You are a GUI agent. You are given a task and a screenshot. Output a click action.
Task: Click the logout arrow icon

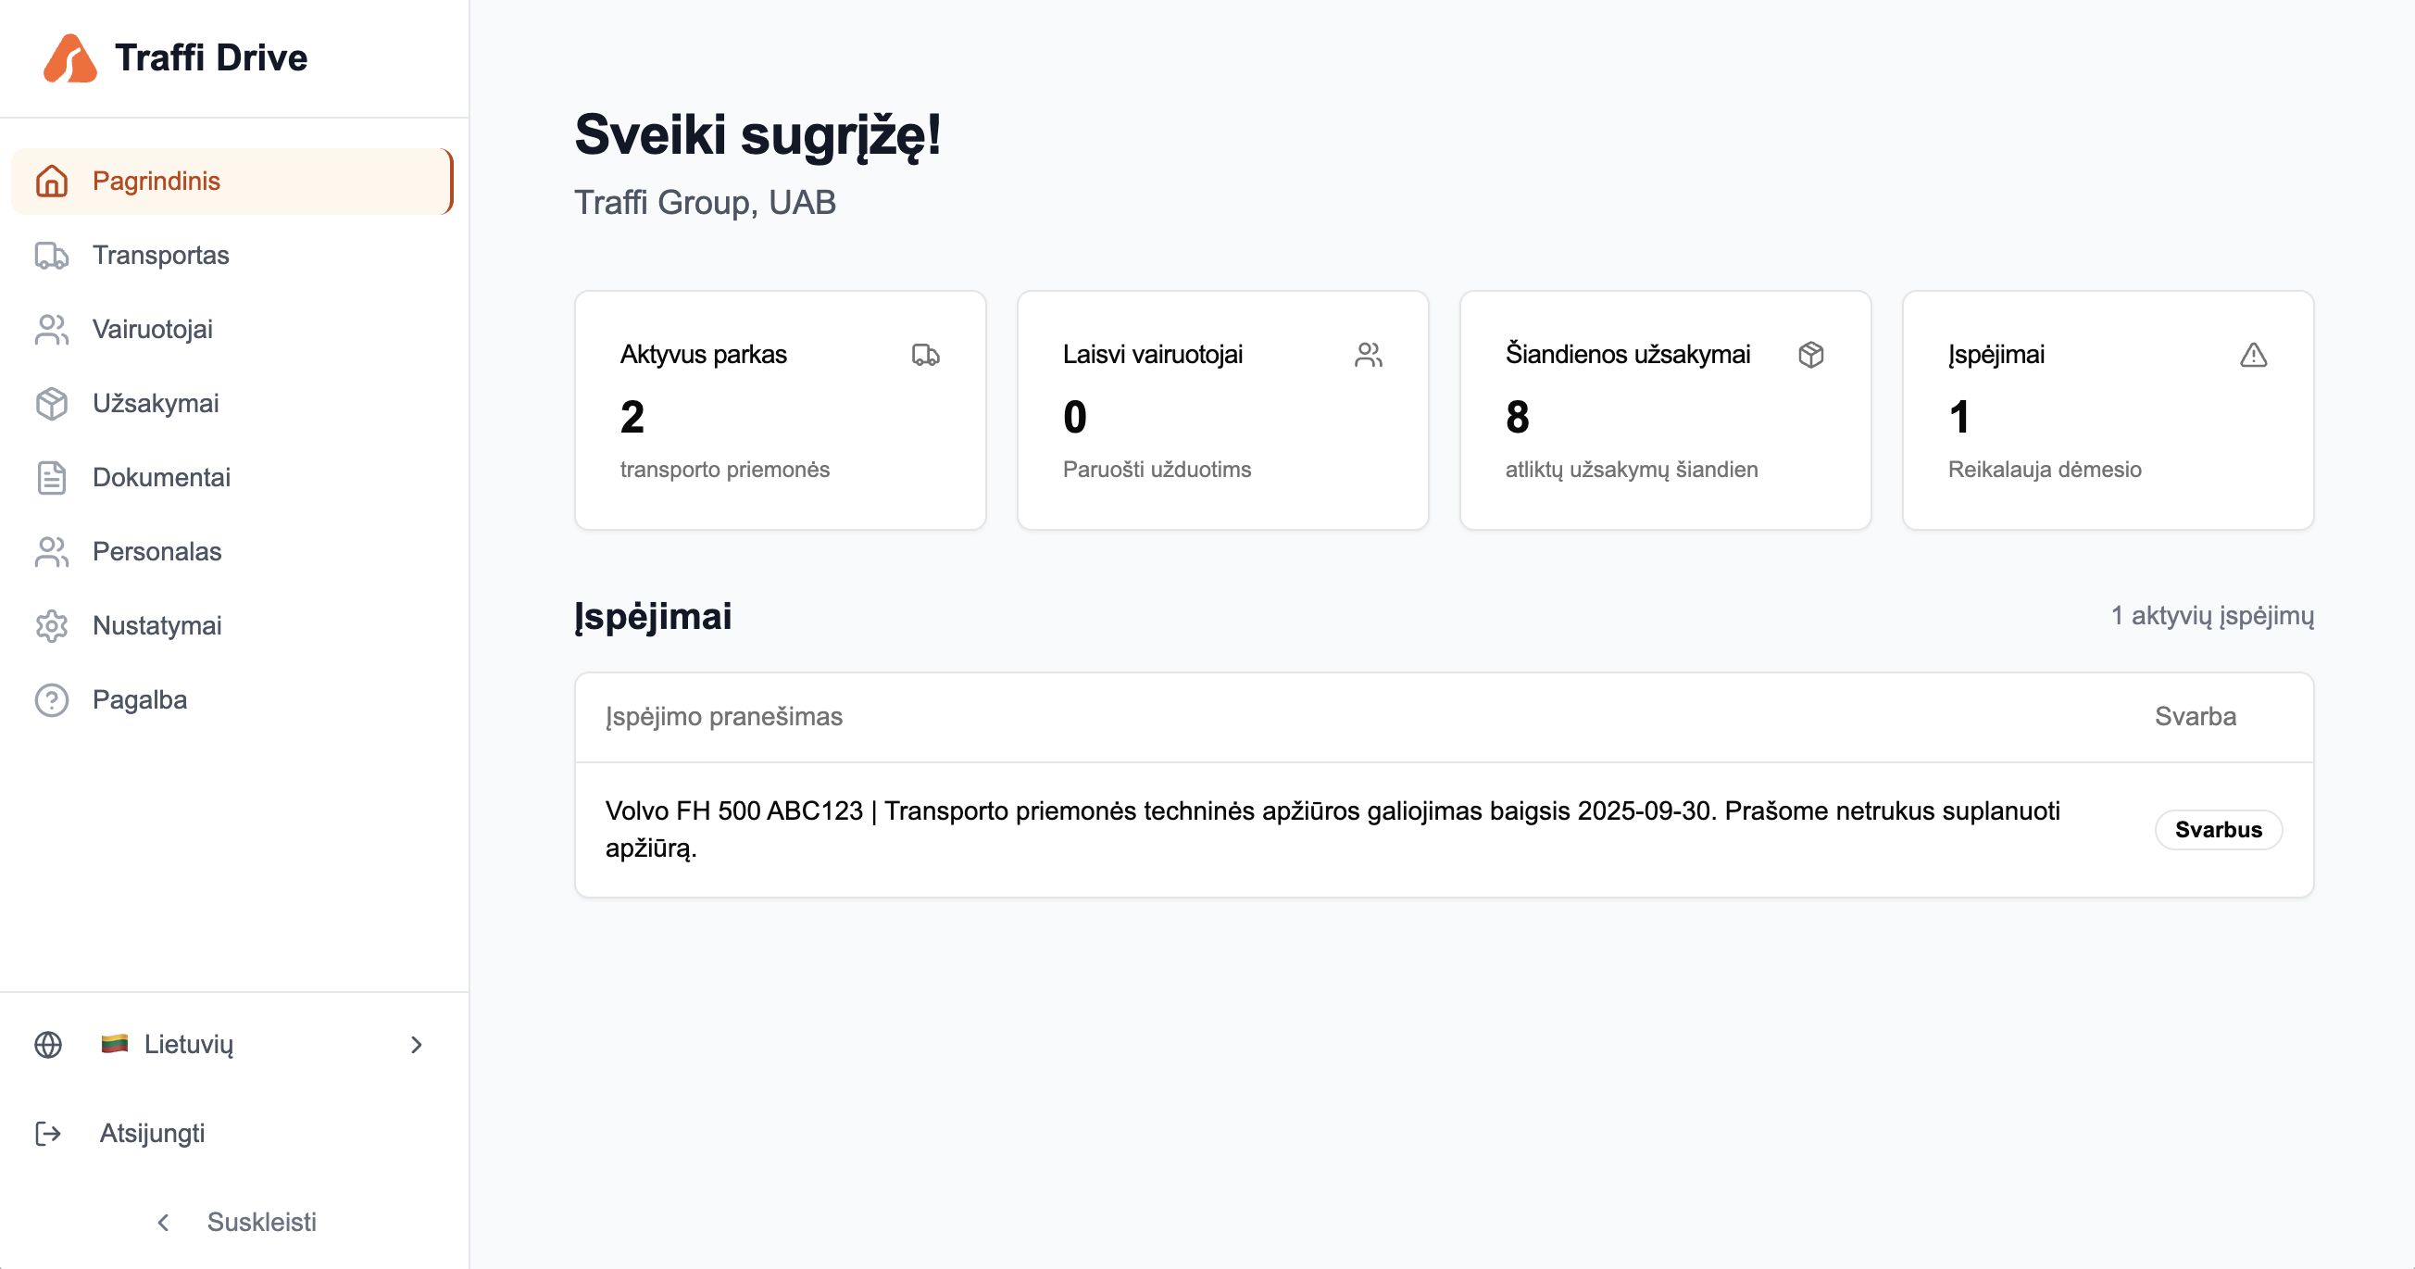click(x=49, y=1133)
